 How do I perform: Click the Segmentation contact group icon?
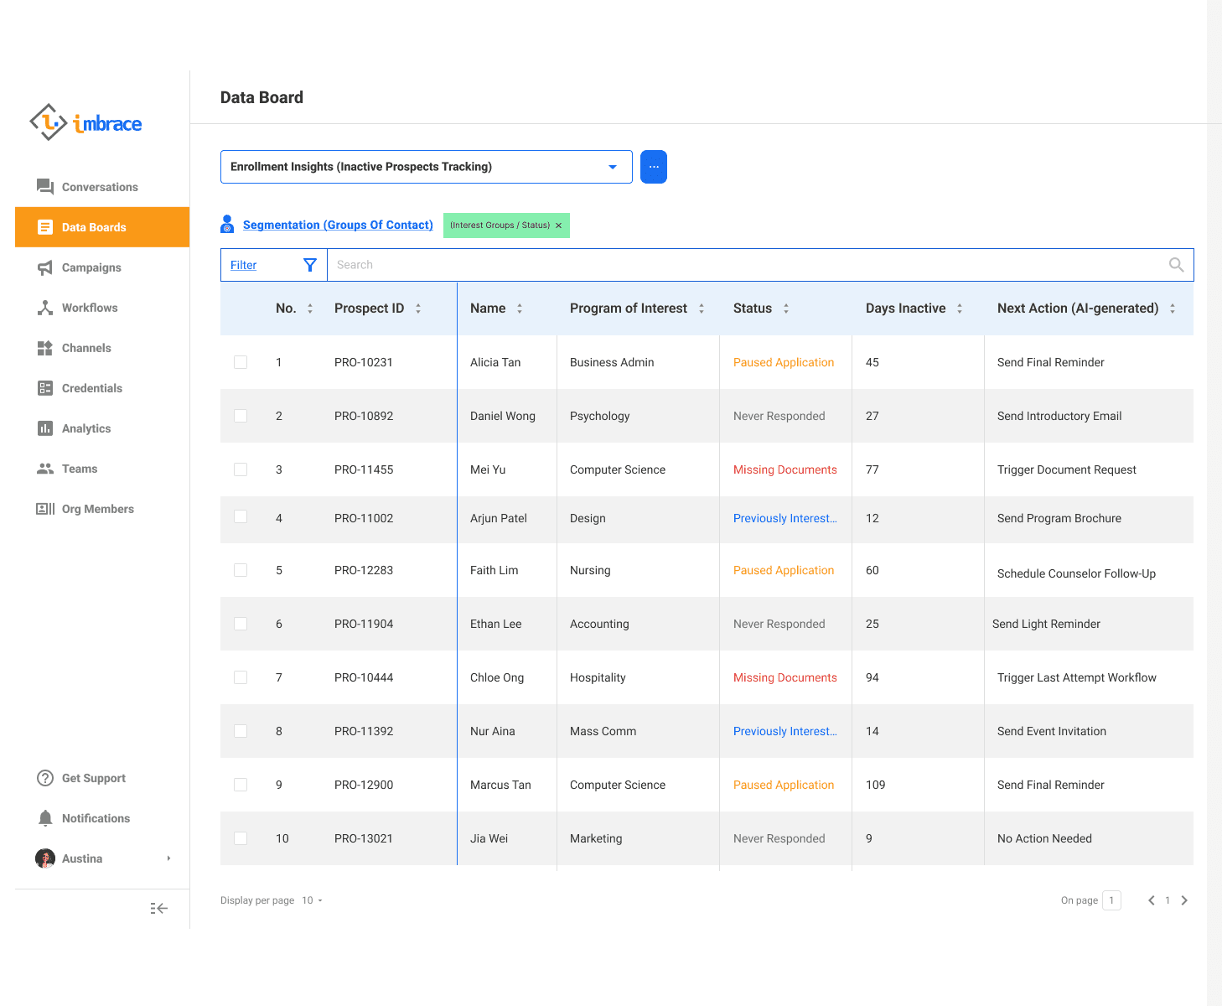tap(227, 225)
